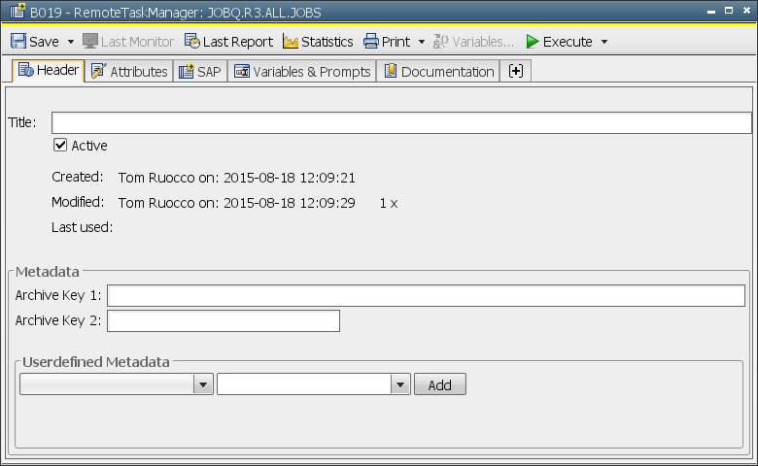Click the Documentation tab book icon
The image size is (758, 466).
click(x=391, y=72)
